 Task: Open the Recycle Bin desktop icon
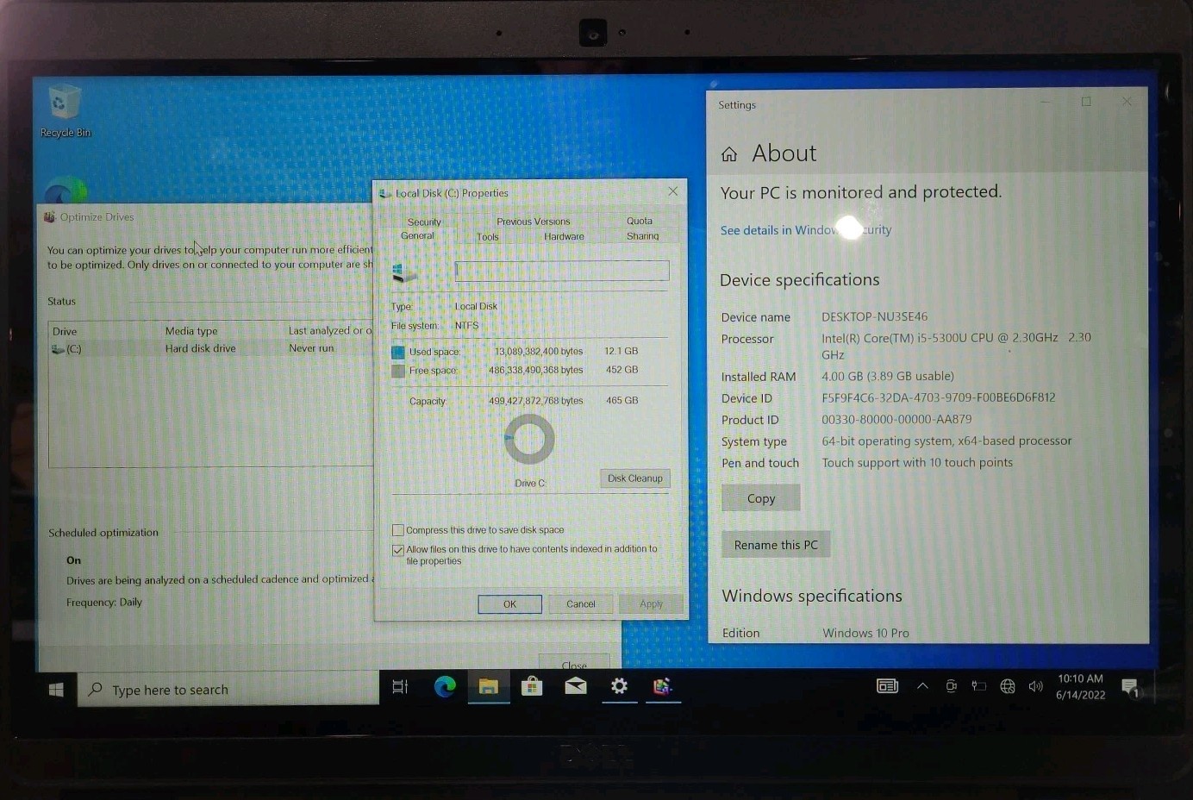click(65, 111)
